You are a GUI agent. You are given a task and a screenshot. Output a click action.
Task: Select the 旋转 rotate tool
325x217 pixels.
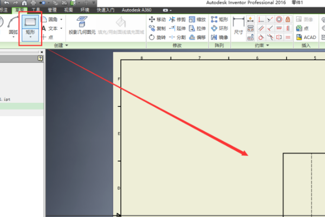click(157, 37)
